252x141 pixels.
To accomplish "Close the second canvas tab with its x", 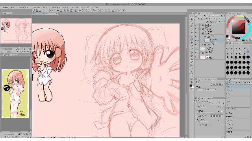I will point(57,14).
